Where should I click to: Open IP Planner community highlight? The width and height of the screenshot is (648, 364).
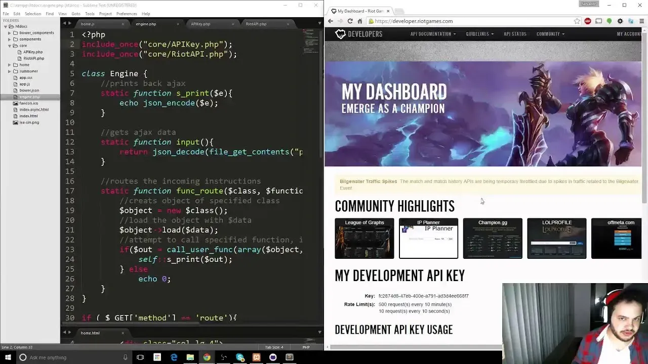428,239
